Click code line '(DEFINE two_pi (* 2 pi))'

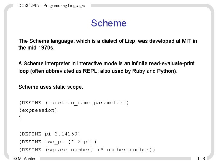coord(58,142)
